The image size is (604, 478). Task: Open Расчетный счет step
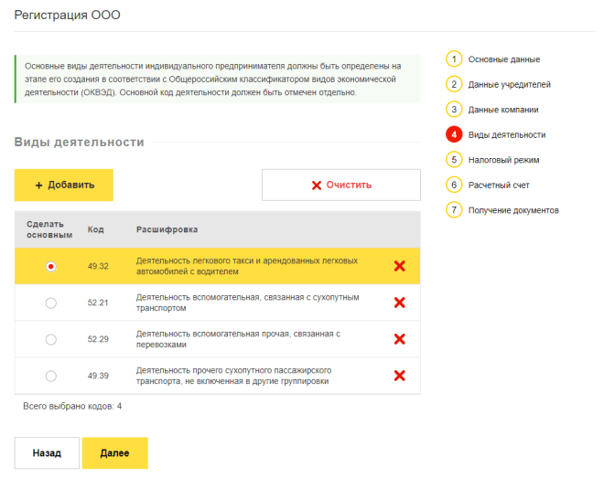(499, 185)
